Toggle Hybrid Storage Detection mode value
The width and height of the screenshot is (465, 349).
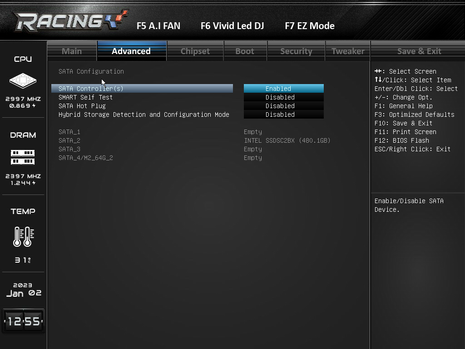(283, 114)
